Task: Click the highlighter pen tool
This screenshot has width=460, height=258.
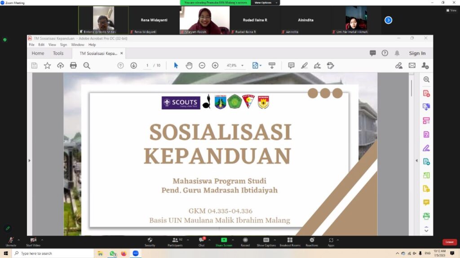Action: 304,65
